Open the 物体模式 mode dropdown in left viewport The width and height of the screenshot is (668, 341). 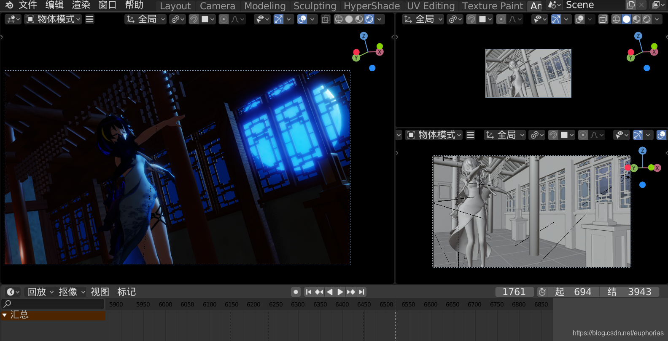click(53, 19)
